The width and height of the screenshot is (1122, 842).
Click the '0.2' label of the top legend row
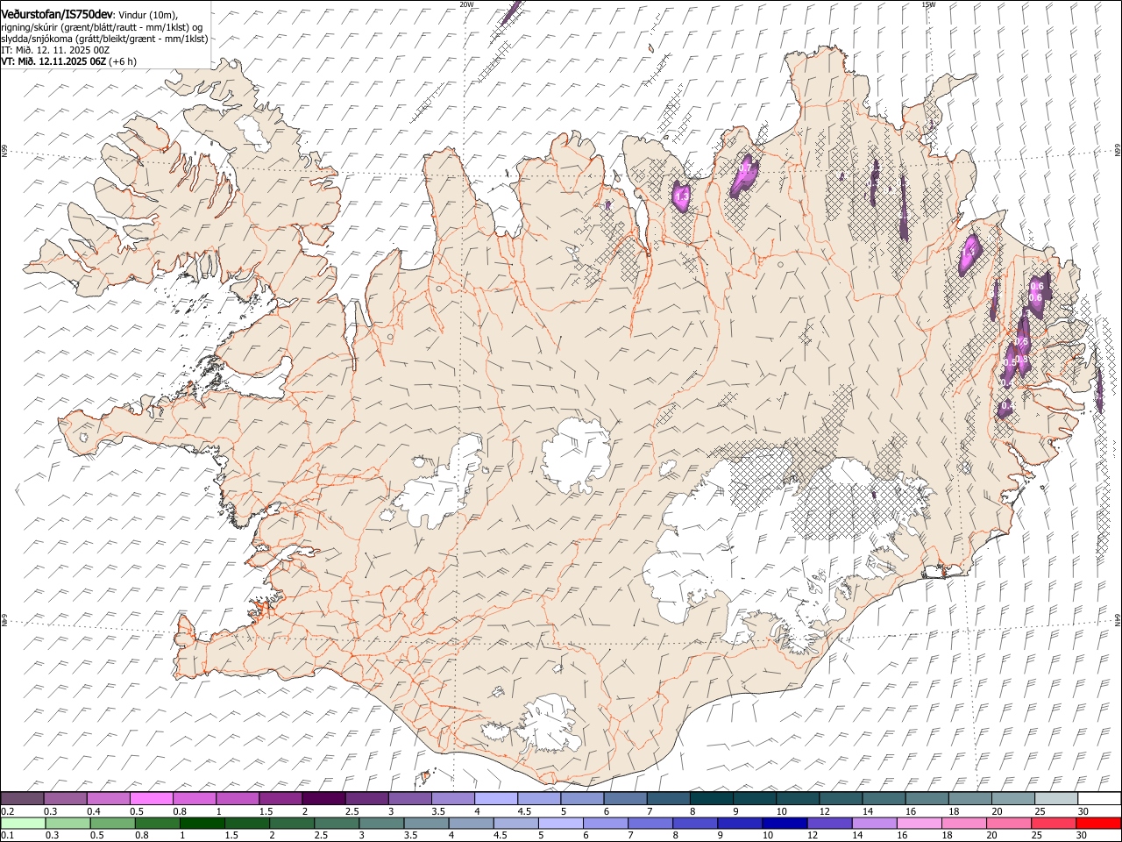point(7,811)
